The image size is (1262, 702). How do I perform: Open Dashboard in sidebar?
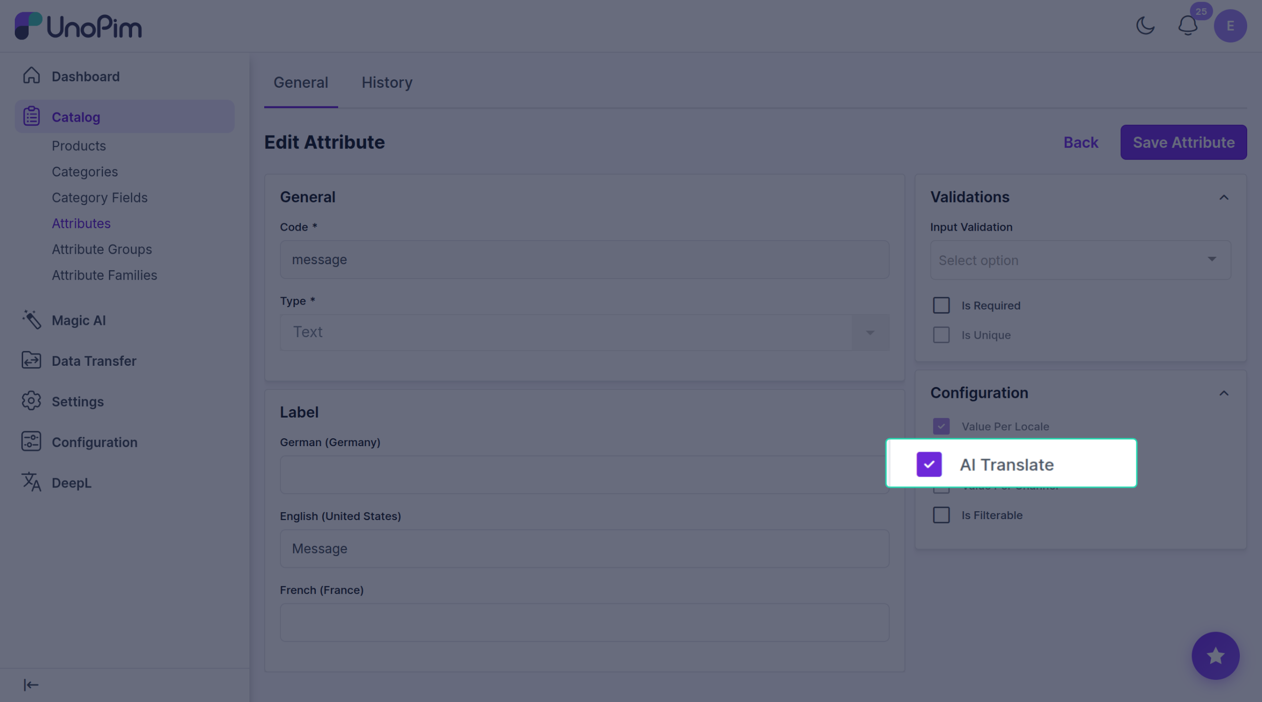point(124,76)
